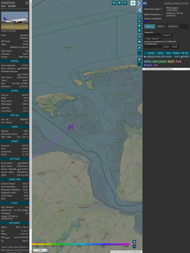The image size is (190, 253).
Task: Close the SAS554 aircraft info panel
Action: pos(27,3)
